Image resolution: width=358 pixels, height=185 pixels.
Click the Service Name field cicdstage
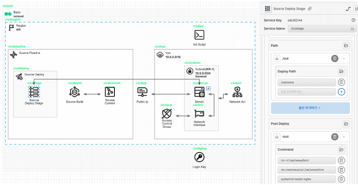click(322, 29)
